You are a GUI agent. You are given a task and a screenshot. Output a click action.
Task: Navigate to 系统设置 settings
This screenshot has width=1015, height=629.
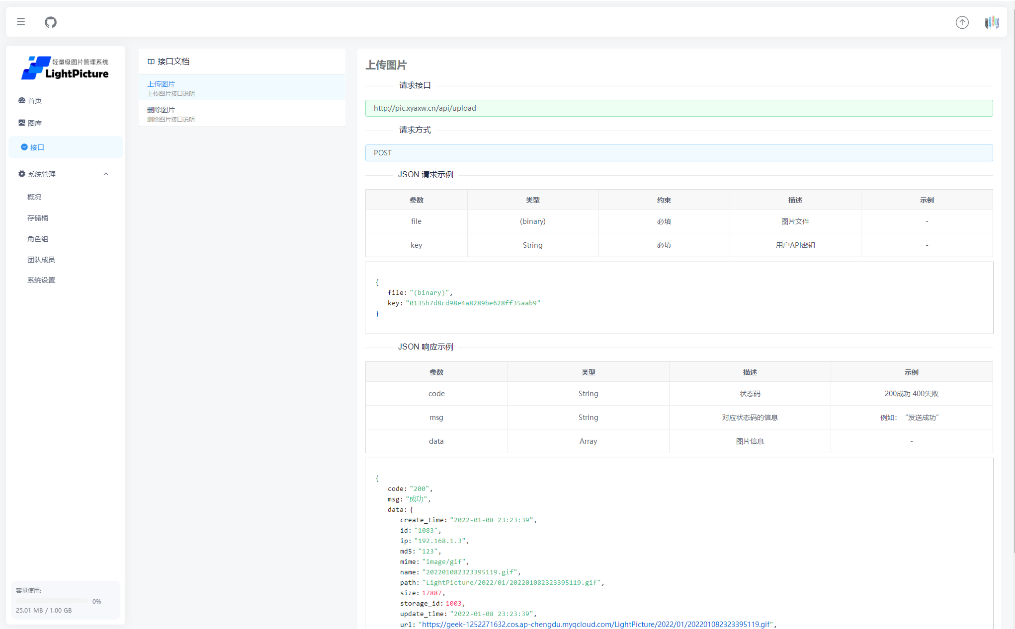tap(41, 280)
